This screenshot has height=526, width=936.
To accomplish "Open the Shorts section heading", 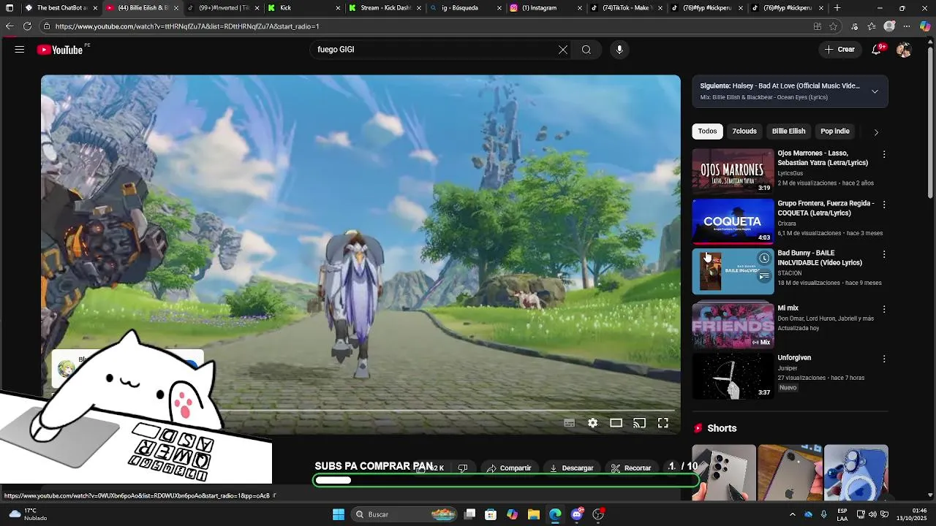I will [722, 429].
